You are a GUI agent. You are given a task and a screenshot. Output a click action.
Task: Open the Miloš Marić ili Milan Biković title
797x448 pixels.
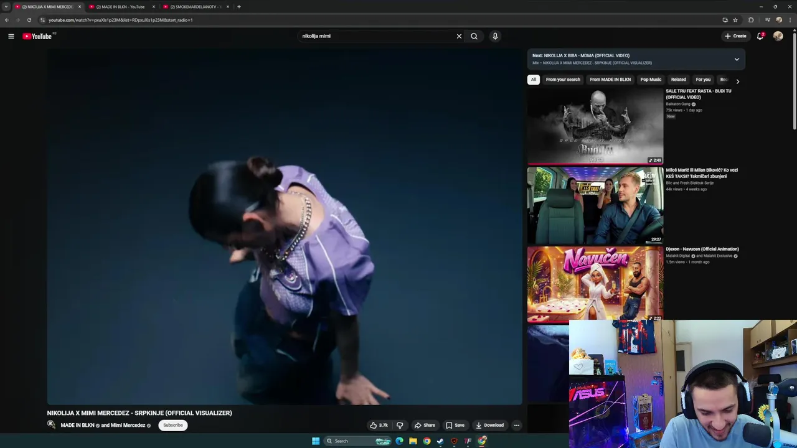tap(702, 173)
